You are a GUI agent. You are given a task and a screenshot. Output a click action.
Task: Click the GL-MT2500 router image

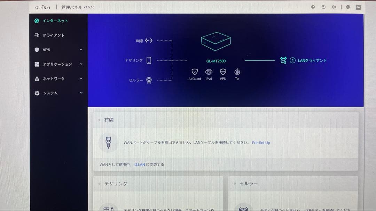tap(216, 41)
